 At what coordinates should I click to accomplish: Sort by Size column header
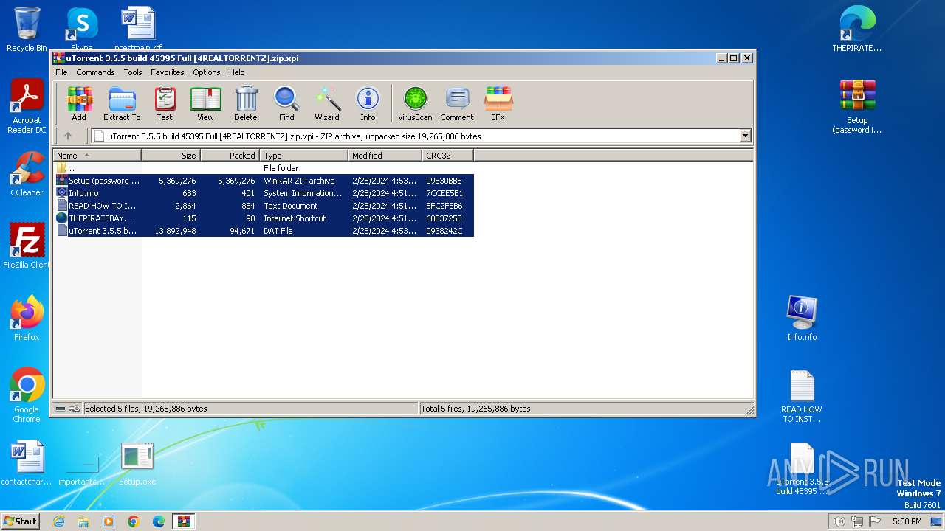coord(171,156)
